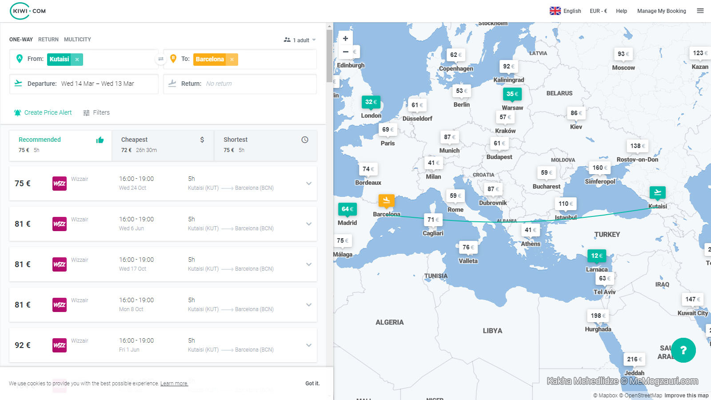Viewport: 711px width, 400px height.
Task: Click the Wizzair logo on the 92 € flight
Action: (60, 345)
